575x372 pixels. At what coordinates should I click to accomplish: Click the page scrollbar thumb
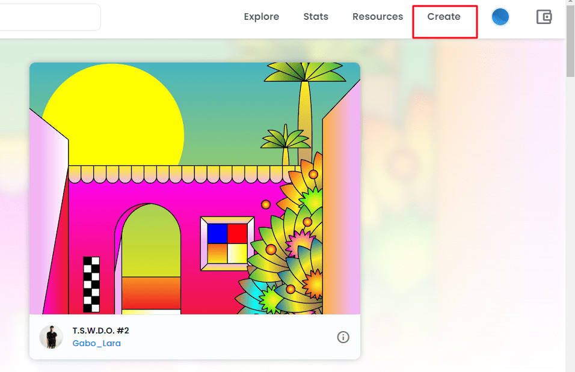pos(570,41)
